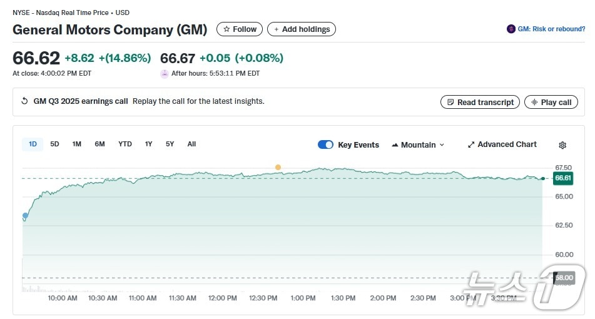Toggle the Key Events switch off

[325, 144]
